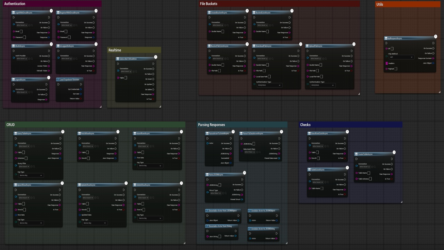Click the Bucket Name field on CreateBucketAsync

point(223,32)
